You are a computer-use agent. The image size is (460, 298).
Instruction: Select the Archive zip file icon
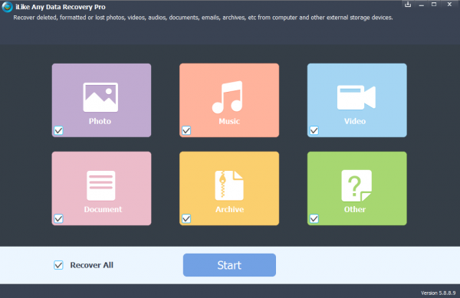pyautogui.click(x=229, y=185)
